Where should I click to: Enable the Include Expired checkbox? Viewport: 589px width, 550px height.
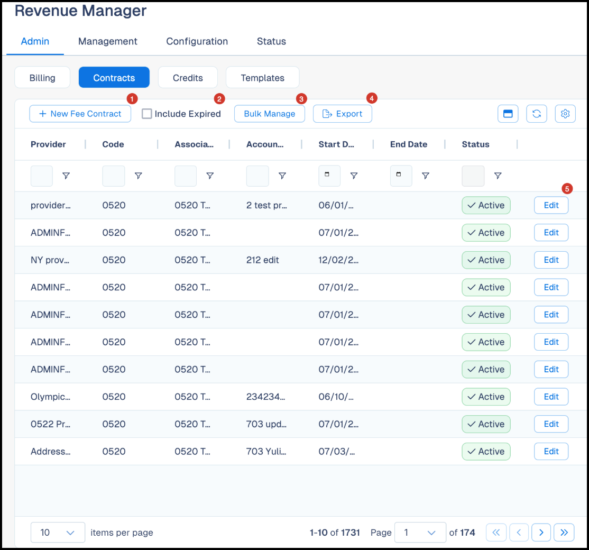147,114
